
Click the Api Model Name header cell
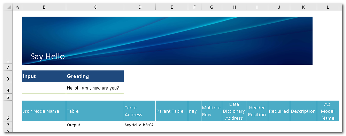coord(328,111)
